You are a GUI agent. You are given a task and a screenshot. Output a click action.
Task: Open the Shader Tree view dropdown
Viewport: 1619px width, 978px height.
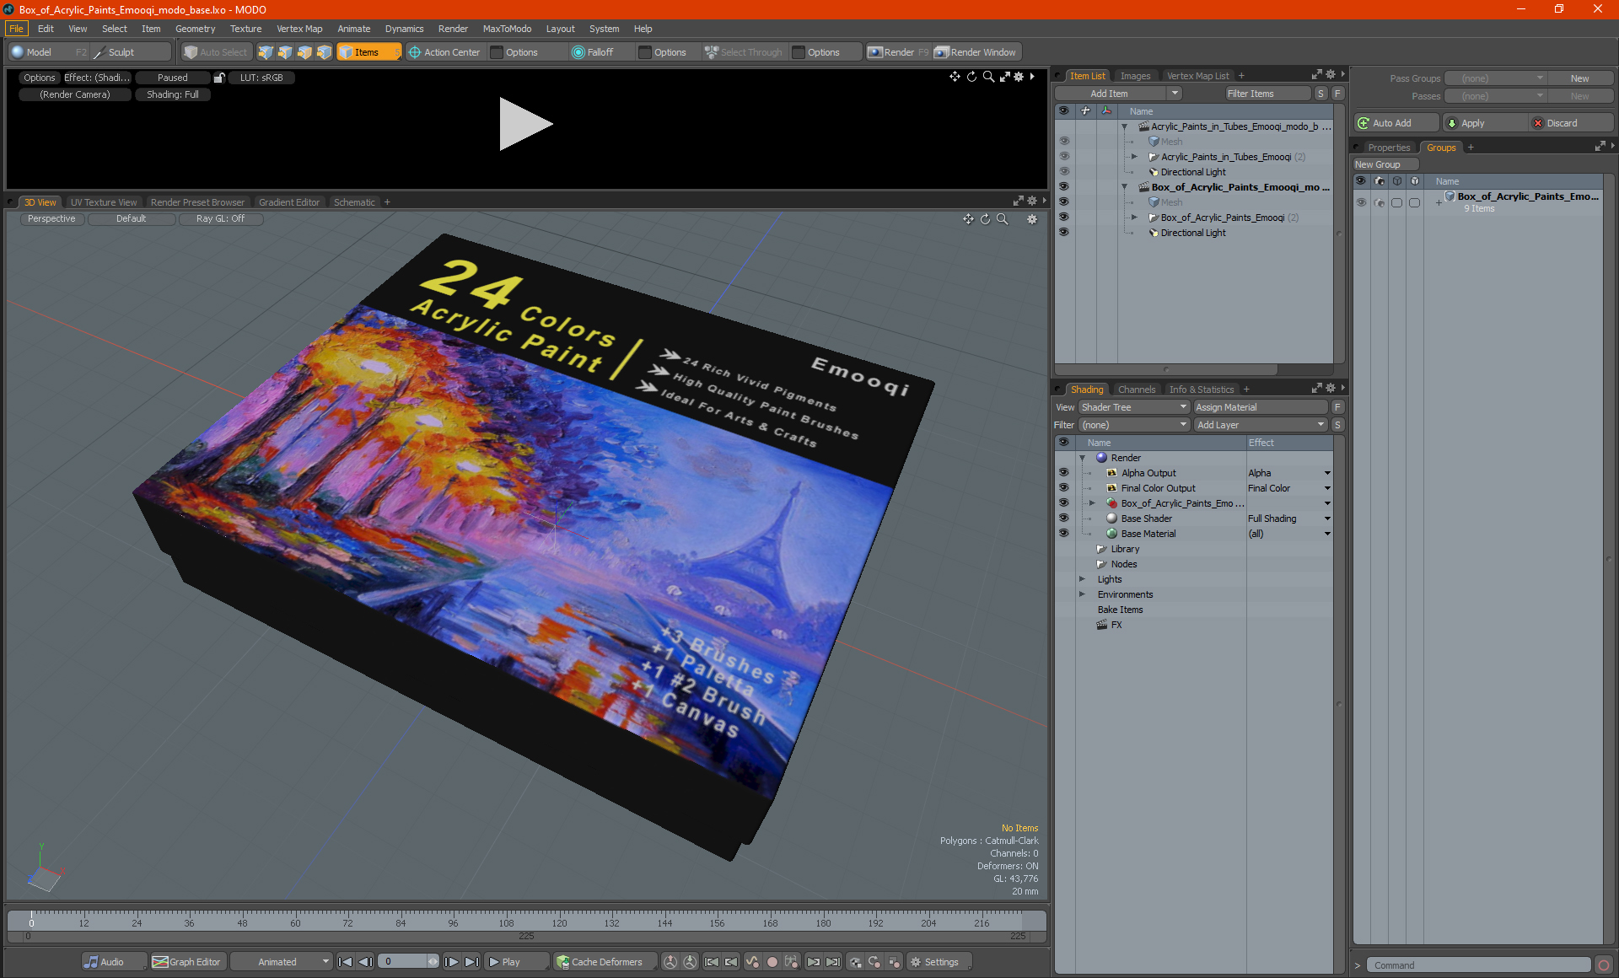pyautogui.click(x=1134, y=407)
